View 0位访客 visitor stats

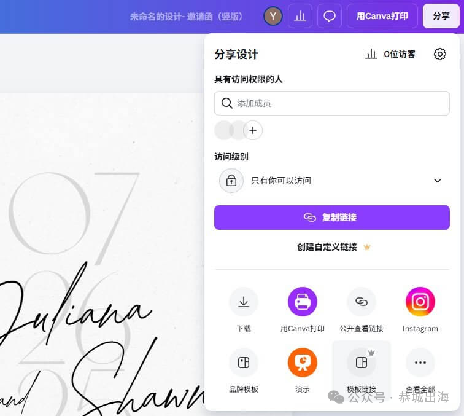(390, 54)
